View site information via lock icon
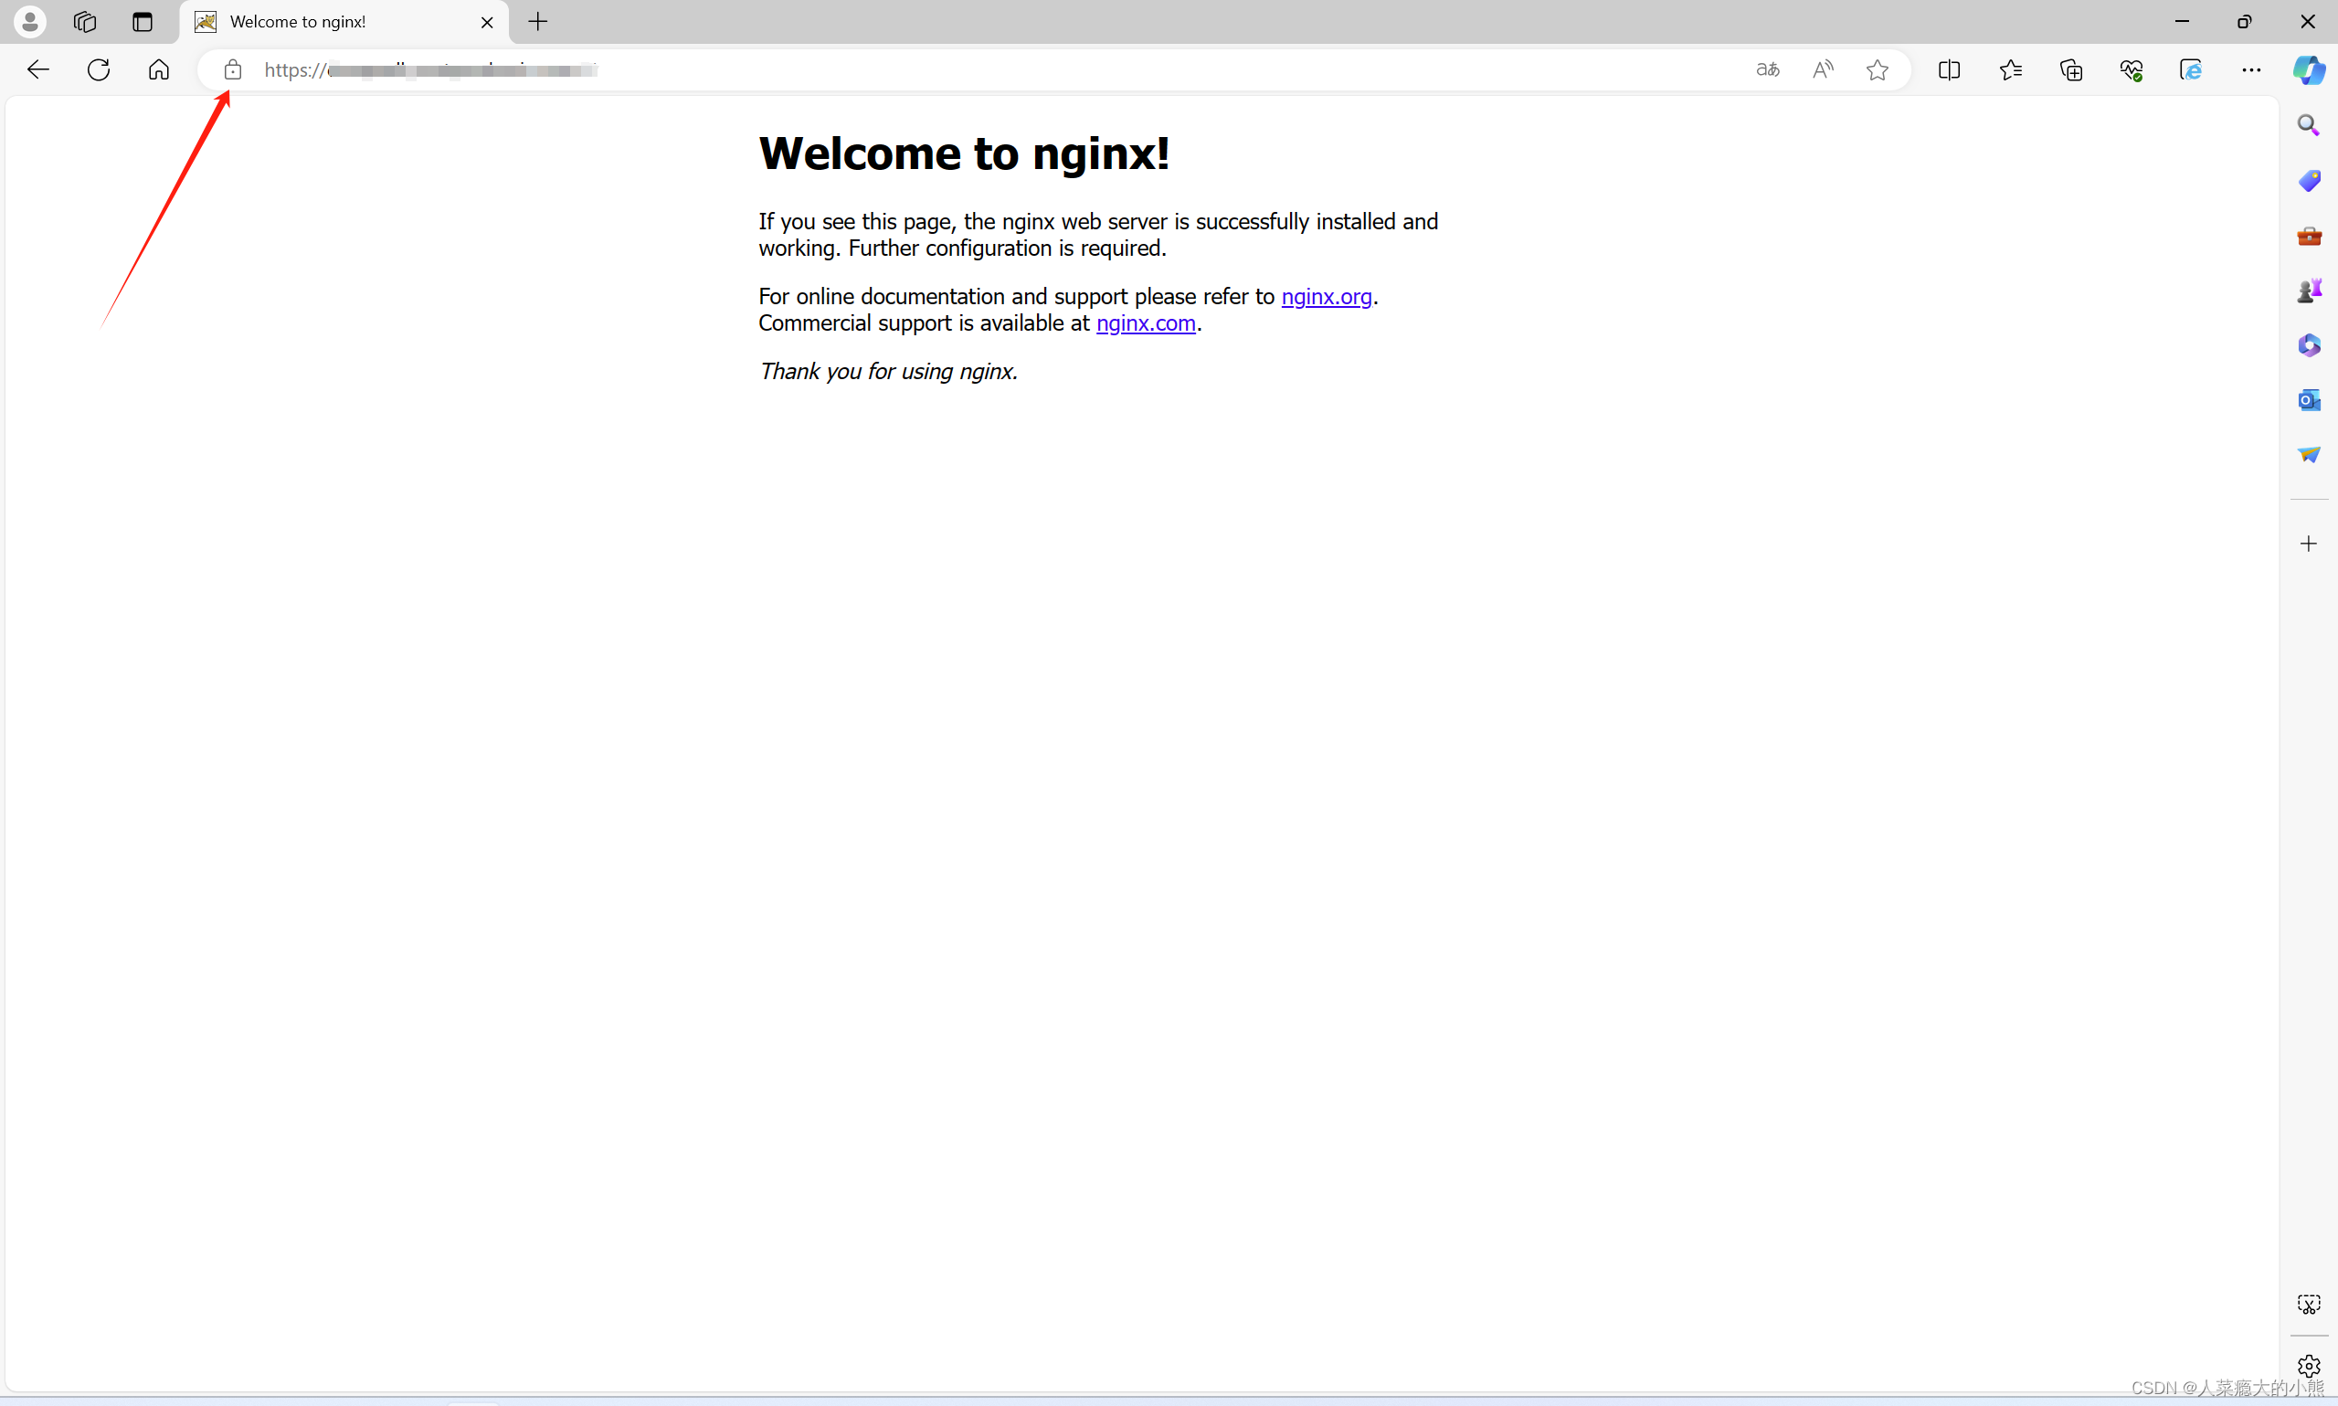The width and height of the screenshot is (2338, 1406). (232, 69)
